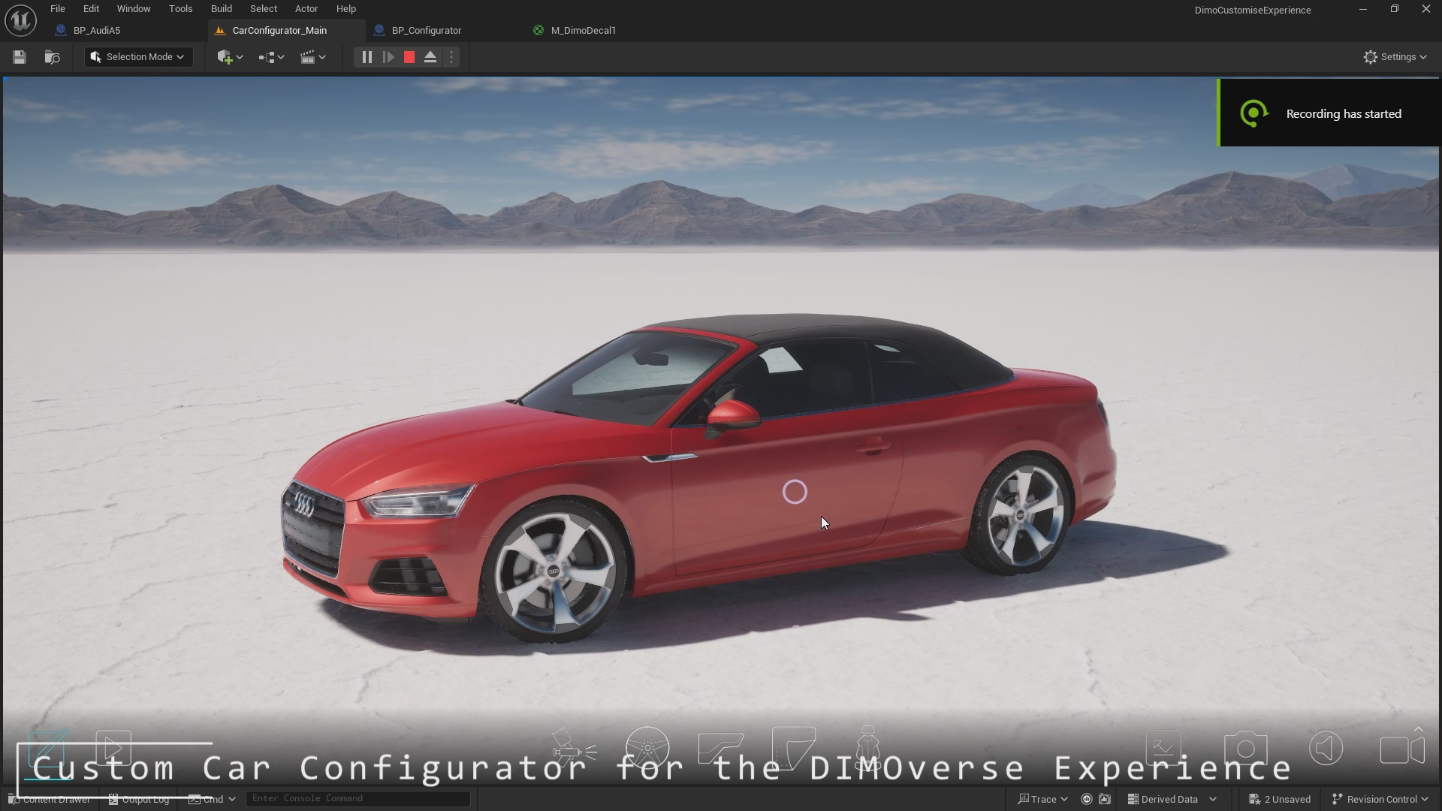Open the Selection Mode dropdown

click(138, 57)
